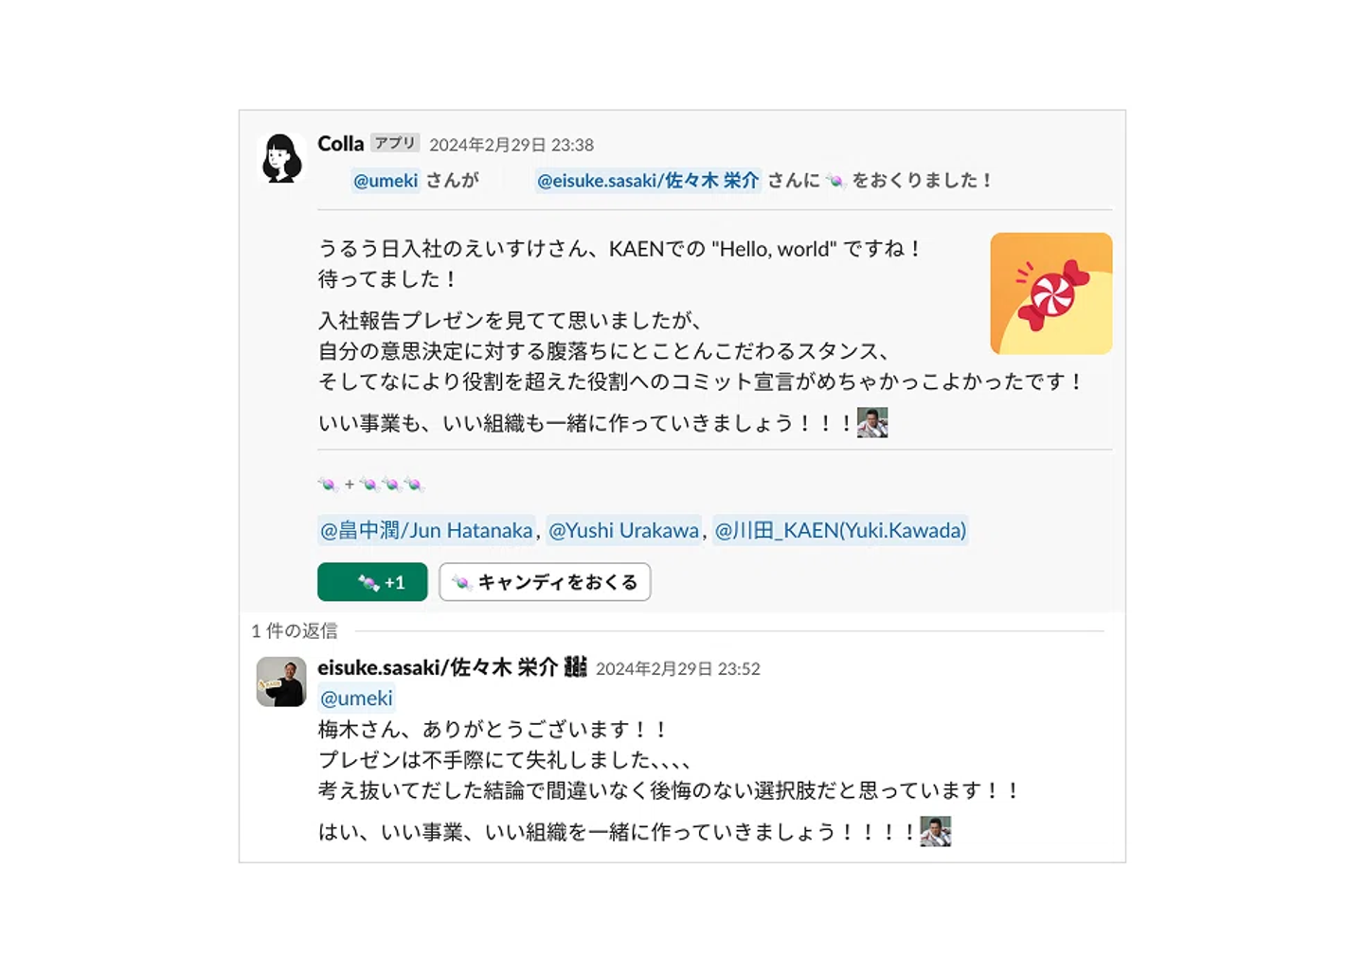Click the status emoji beside eisuke.sasaki's name
Image resolution: width=1364 pixels, height=973 pixels.
point(575,667)
